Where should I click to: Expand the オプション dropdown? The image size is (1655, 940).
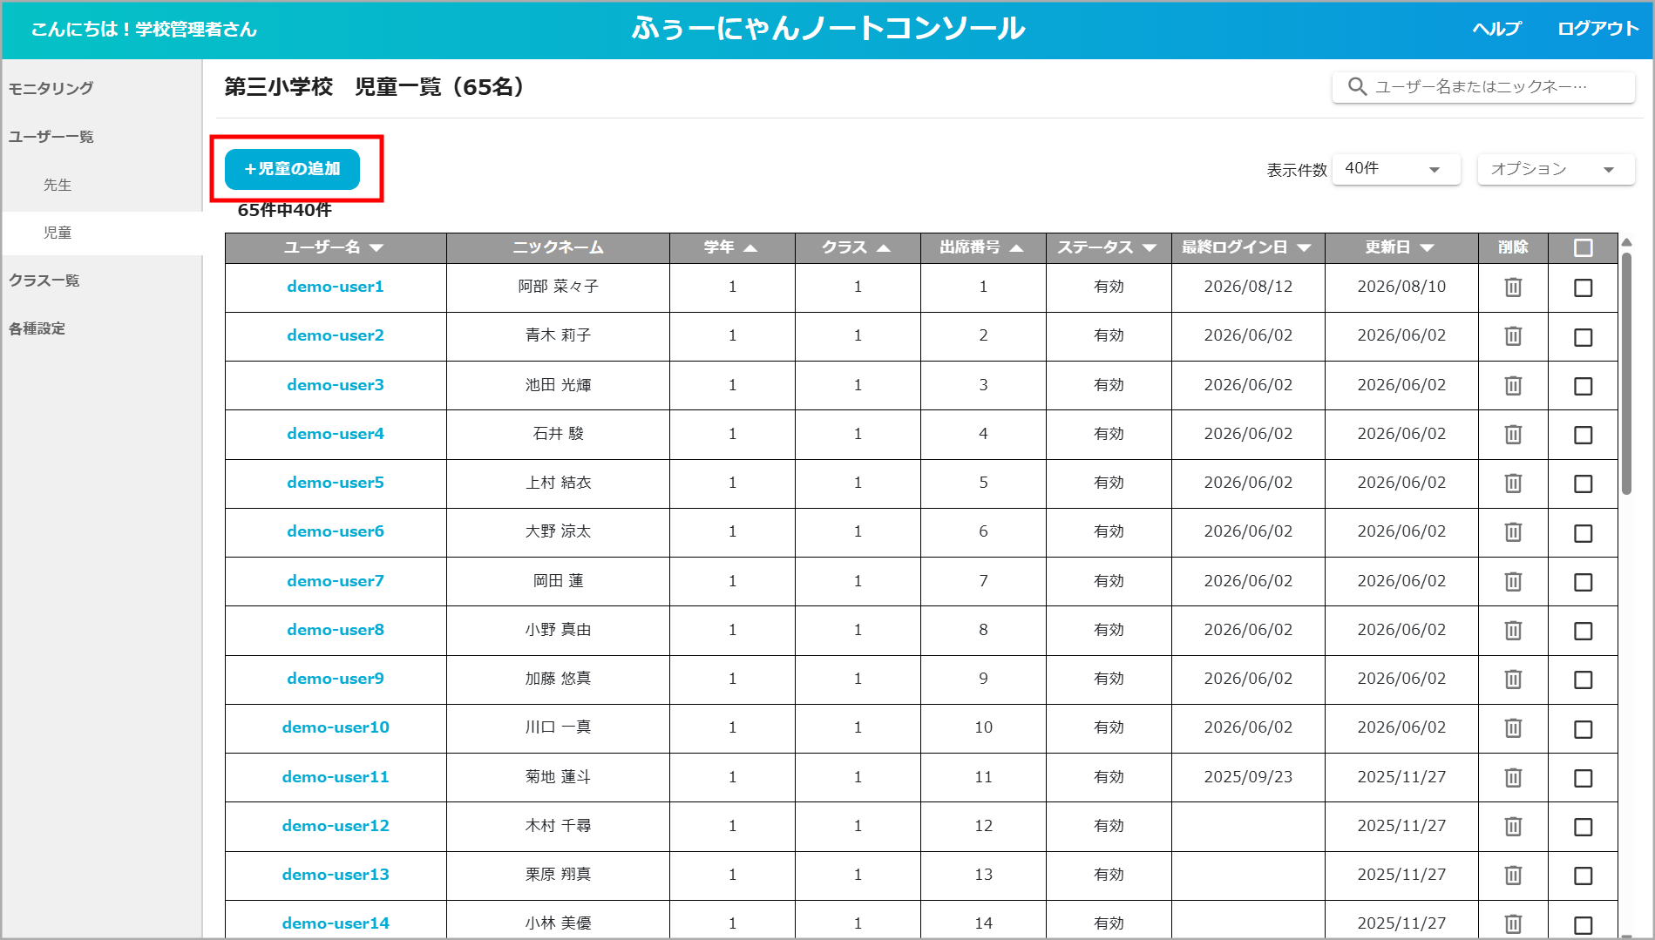click(1556, 169)
